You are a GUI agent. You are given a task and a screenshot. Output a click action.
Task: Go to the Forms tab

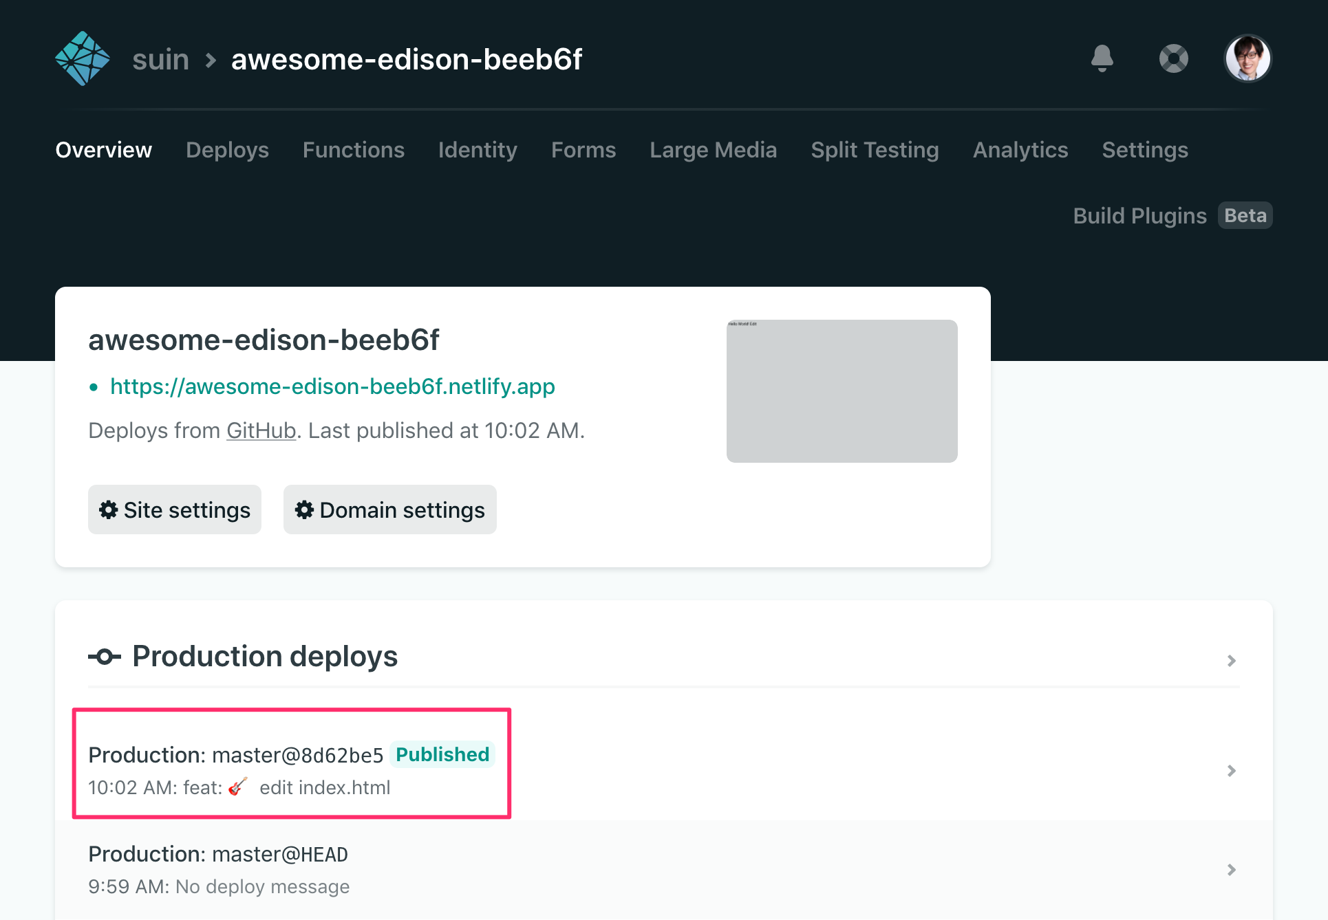583,150
